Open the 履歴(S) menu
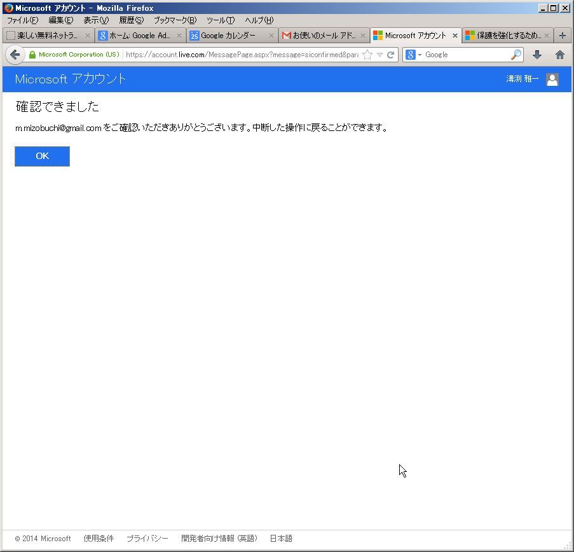The width and height of the screenshot is (574, 552). [132, 20]
